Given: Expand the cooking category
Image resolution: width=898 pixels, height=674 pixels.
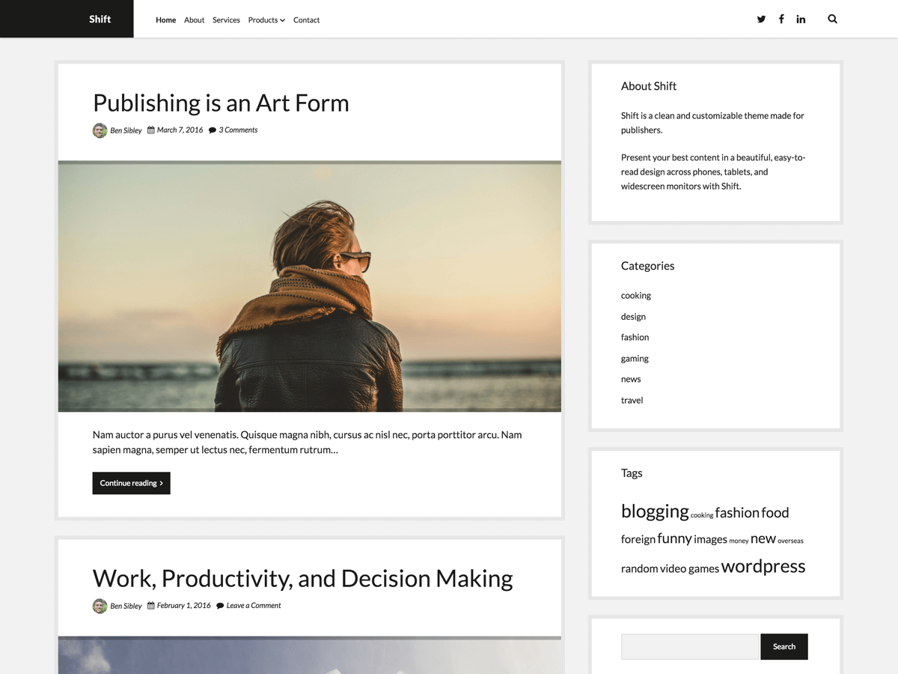Looking at the screenshot, I should (x=635, y=295).
